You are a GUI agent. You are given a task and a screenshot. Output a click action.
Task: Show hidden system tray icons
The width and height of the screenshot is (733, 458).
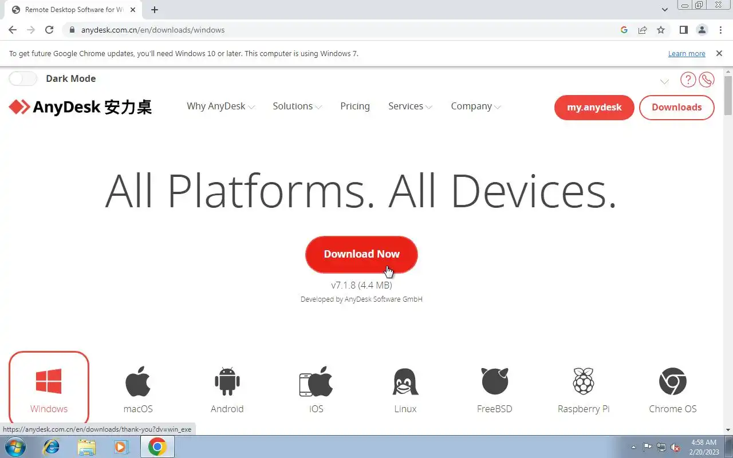pos(633,447)
